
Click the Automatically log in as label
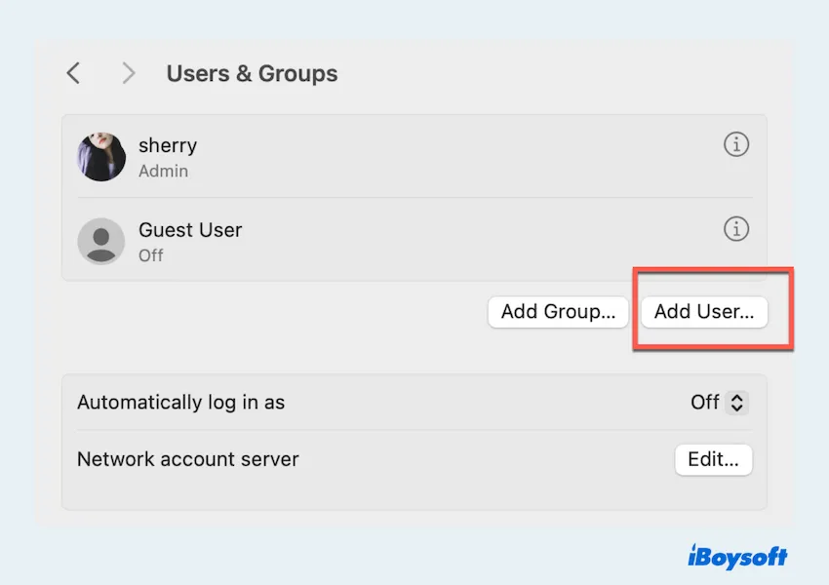180,403
